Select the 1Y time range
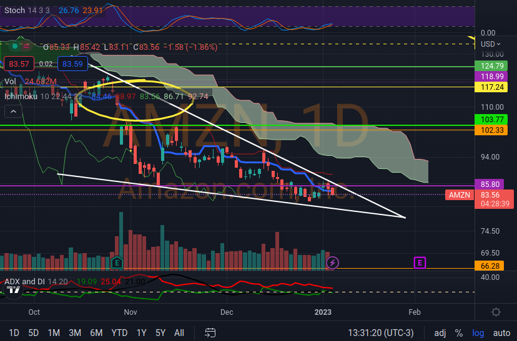Screen dimensions: 517x341 pyautogui.click(x=142, y=333)
